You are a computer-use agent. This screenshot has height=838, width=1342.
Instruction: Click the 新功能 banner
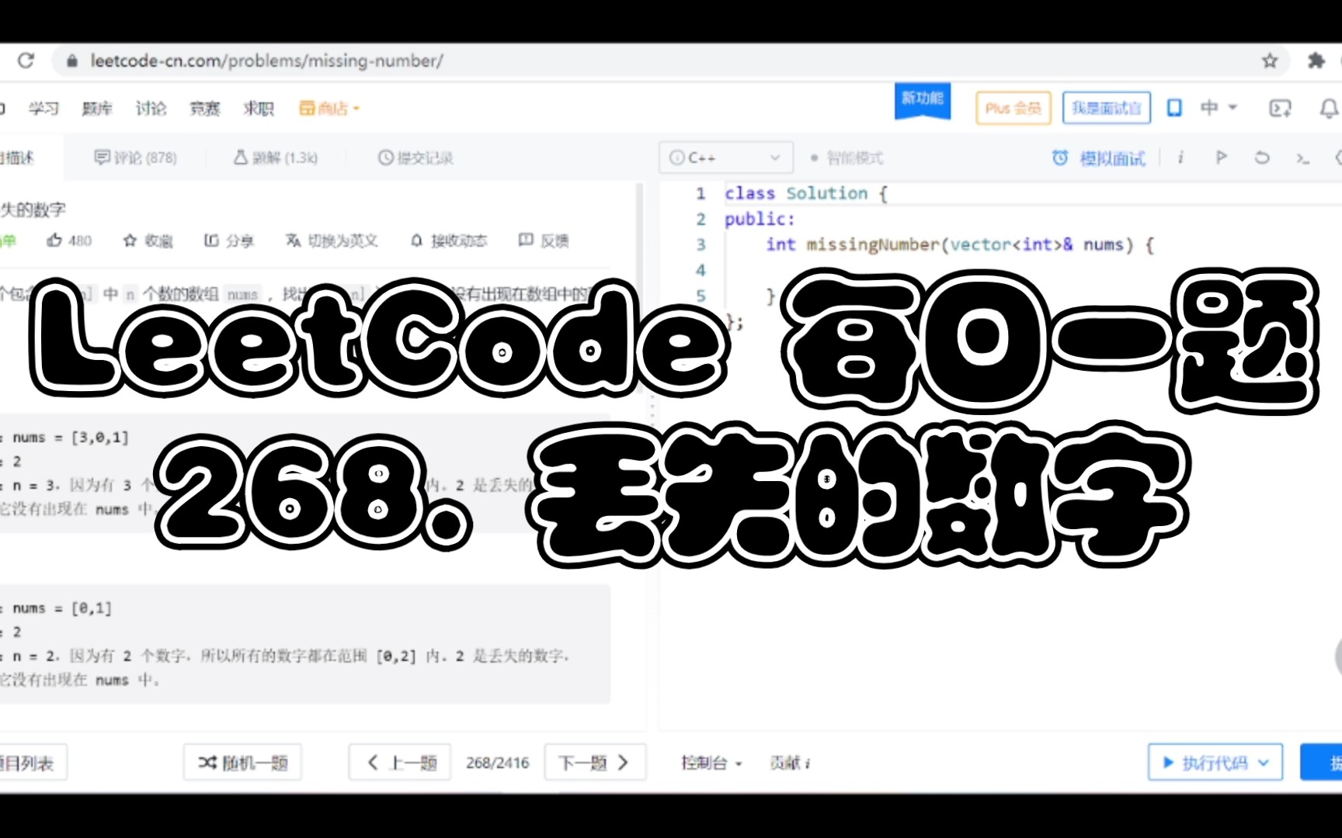click(x=923, y=101)
